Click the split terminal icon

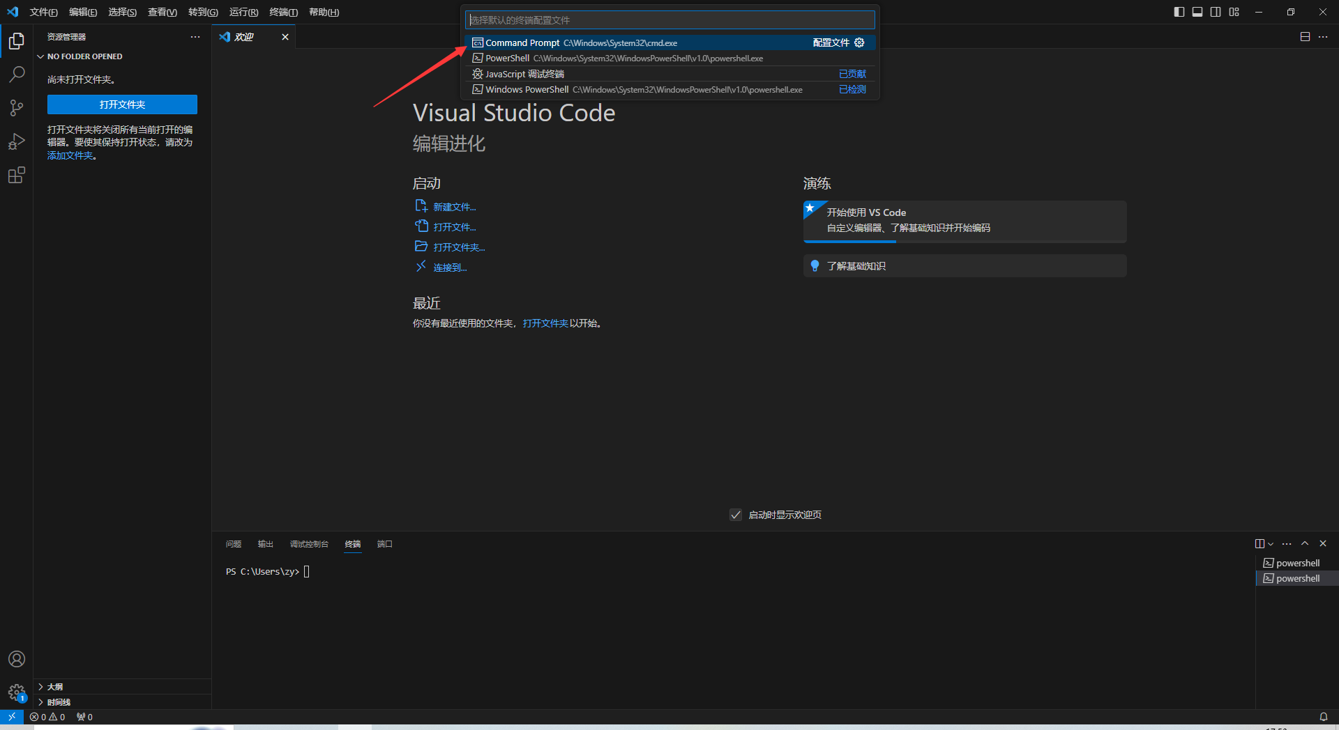coord(1259,543)
